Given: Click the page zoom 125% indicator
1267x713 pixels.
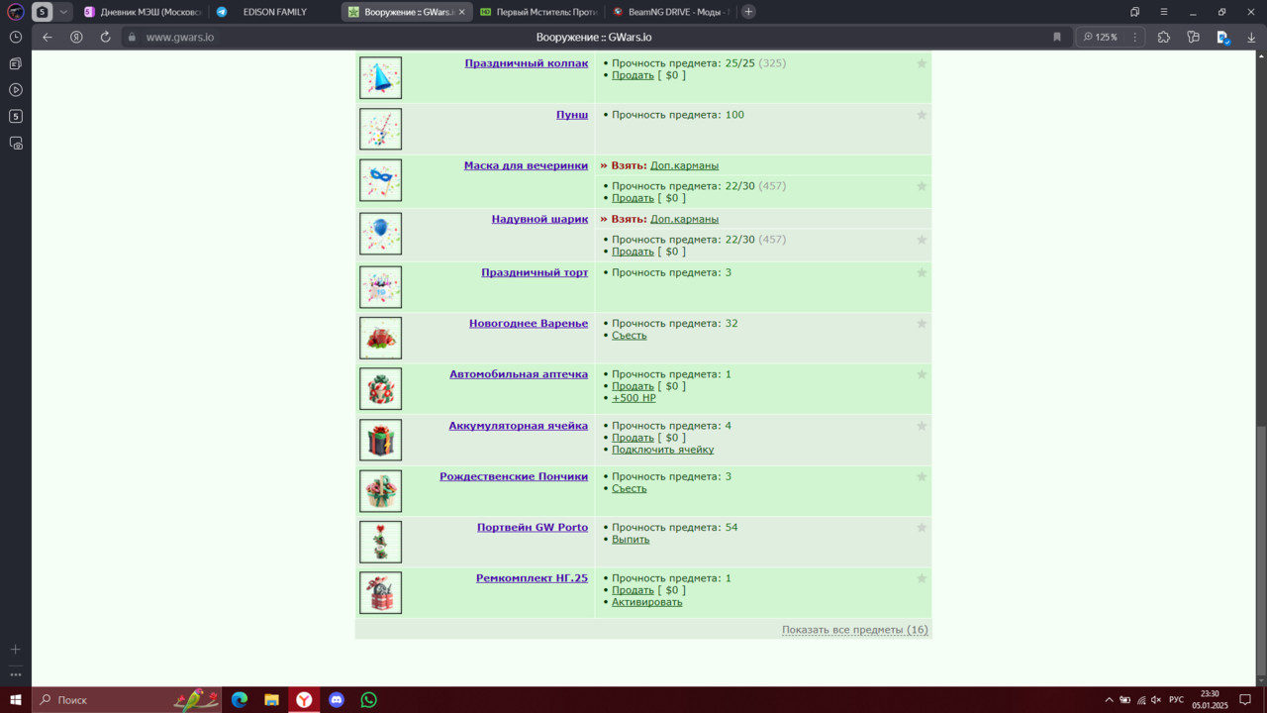Looking at the screenshot, I should [x=1100, y=37].
